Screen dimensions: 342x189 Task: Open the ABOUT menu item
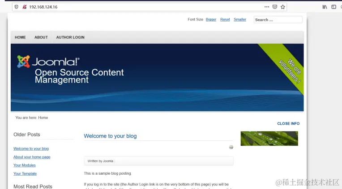click(x=41, y=37)
